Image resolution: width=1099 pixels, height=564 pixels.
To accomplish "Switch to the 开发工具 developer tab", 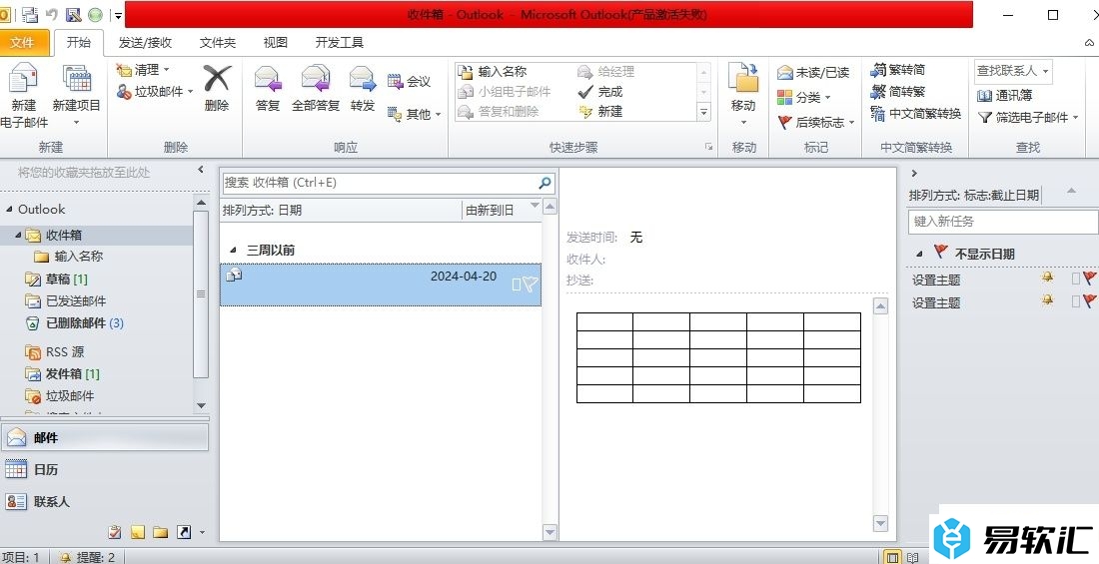I will click(340, 43).
